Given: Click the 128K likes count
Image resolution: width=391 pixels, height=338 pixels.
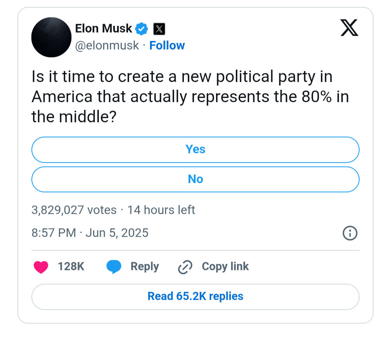Looking at the screenshot, I should (71, 266).
